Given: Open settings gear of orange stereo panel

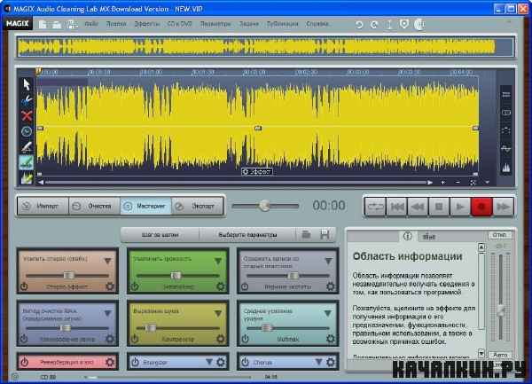Looking at the screenshot, I should [x=110, y=286].
